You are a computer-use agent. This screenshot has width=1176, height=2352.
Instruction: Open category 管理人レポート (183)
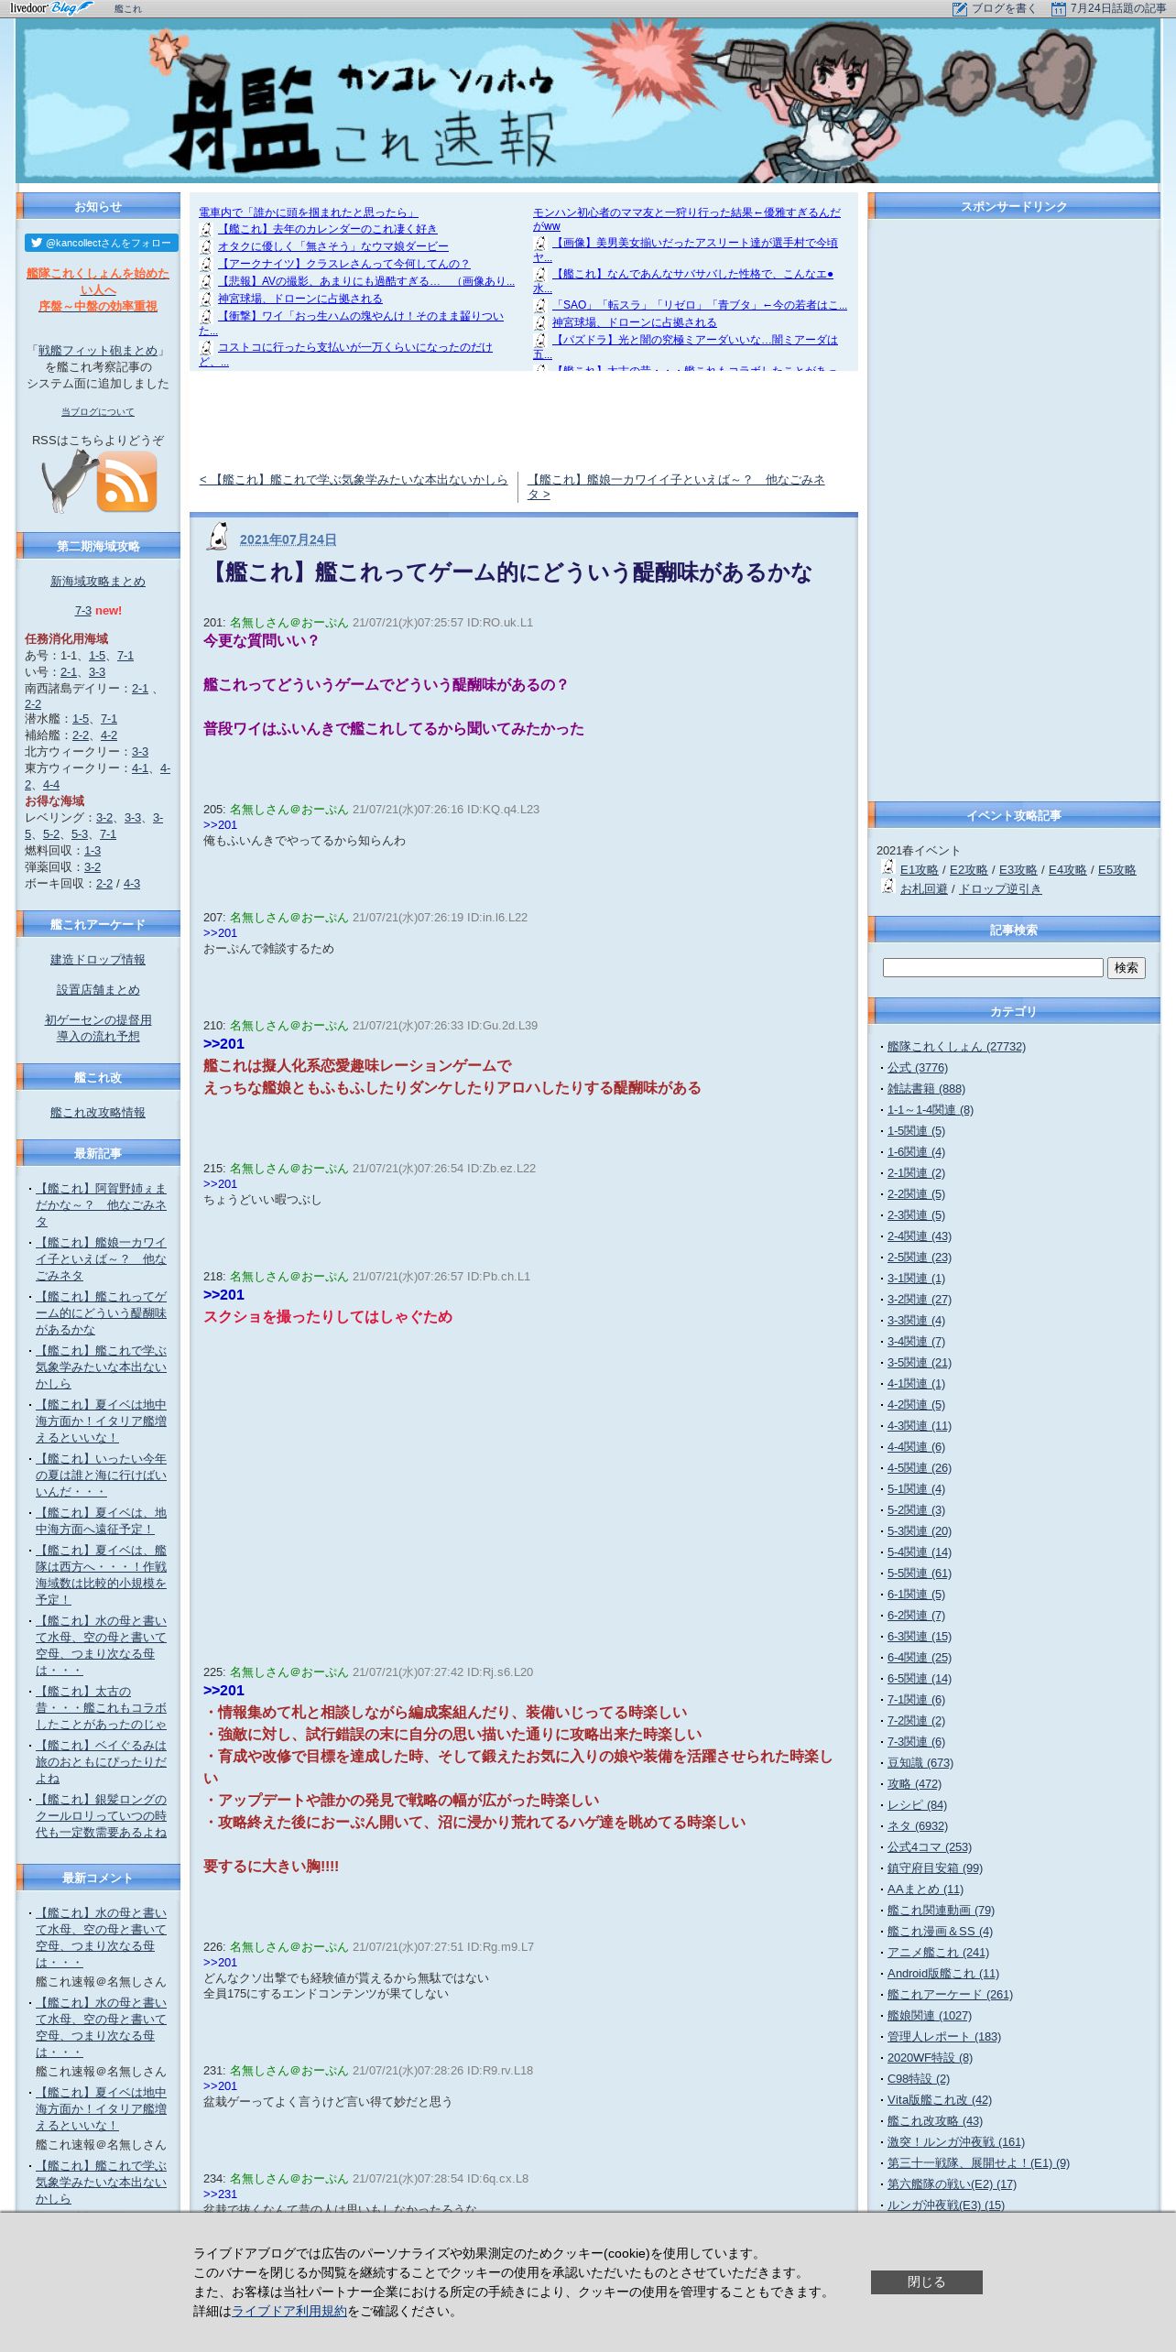(944, 2037)
